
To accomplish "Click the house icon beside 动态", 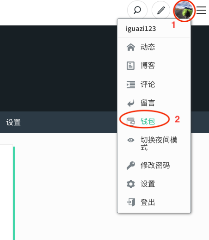I will click(x=131, y=47).
